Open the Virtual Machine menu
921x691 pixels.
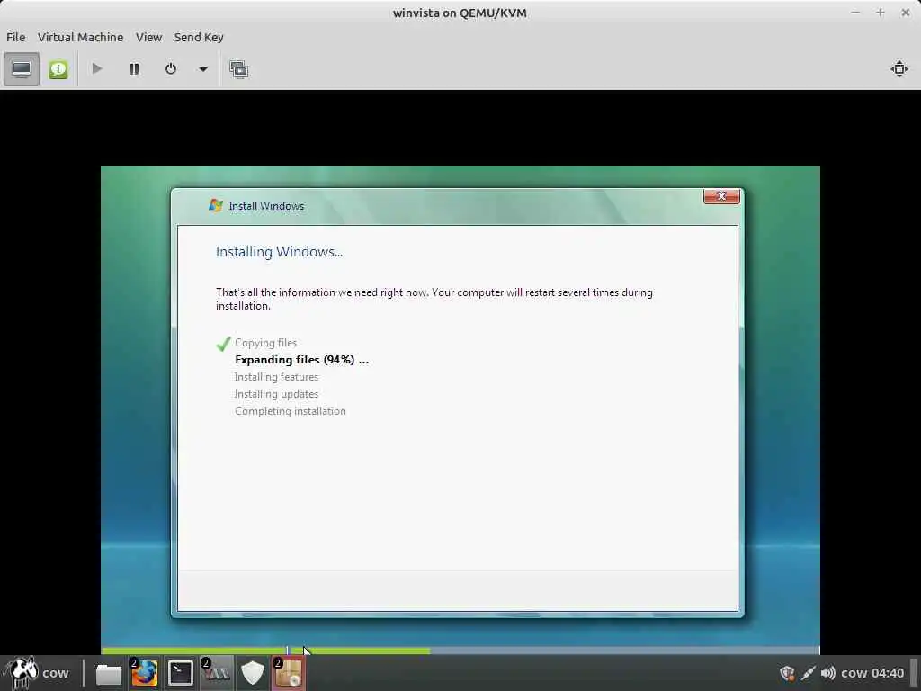pos(80,37)
